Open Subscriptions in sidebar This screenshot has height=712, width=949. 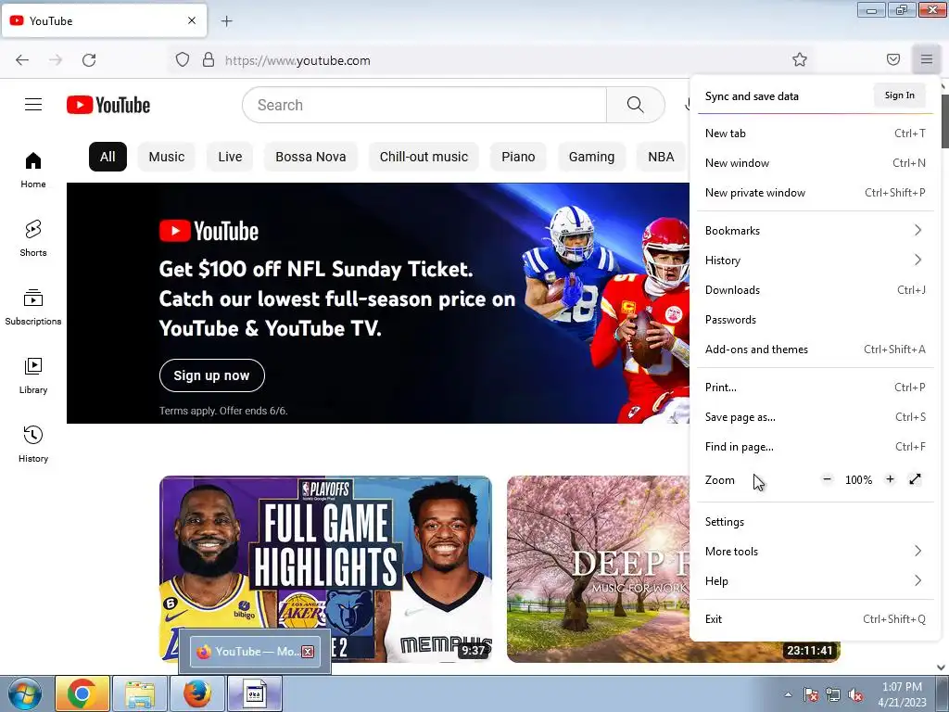point(33,308)
